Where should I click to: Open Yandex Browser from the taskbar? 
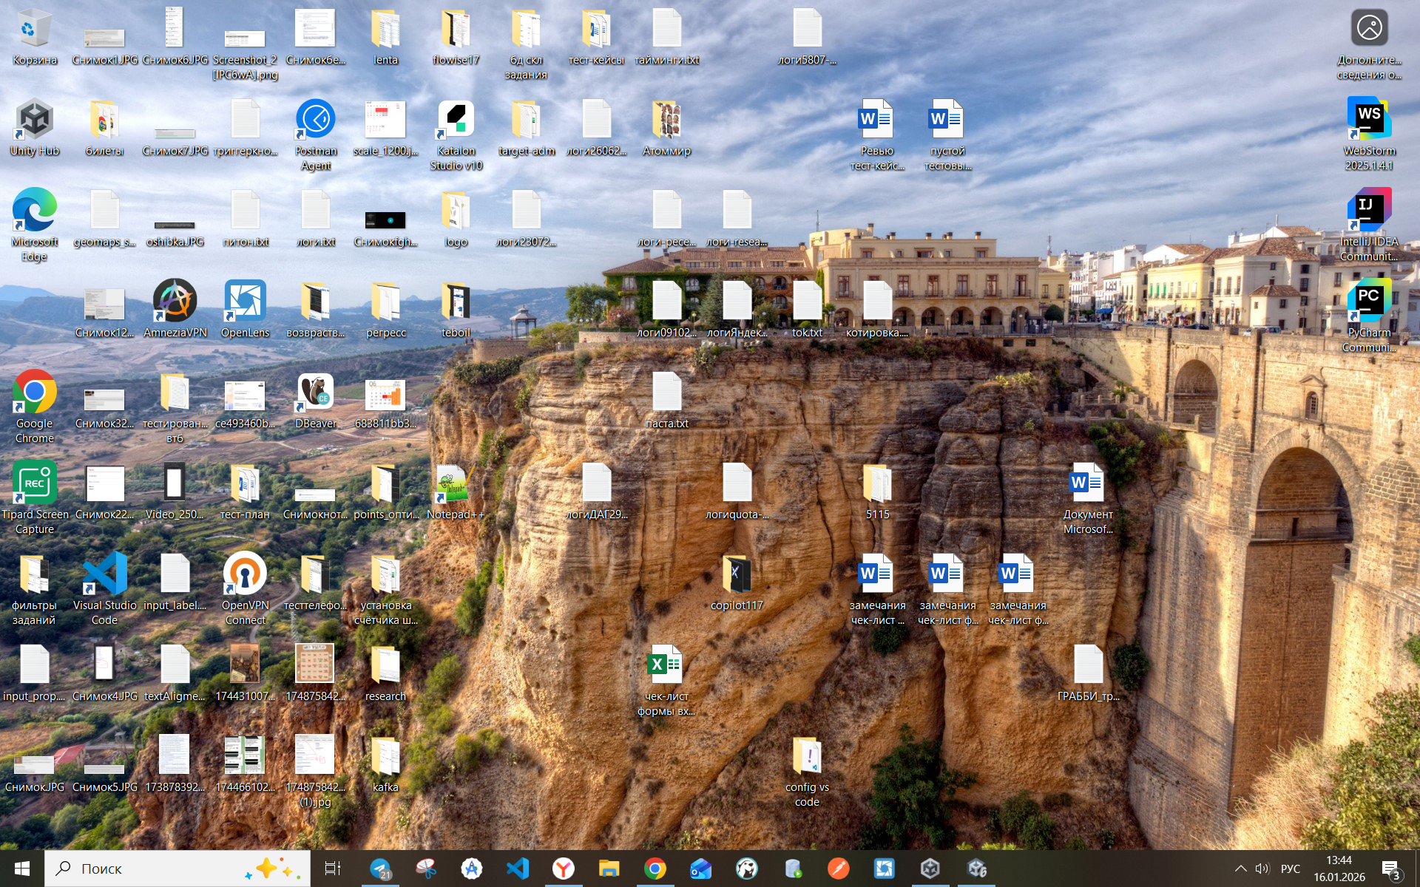click(563, 869)
